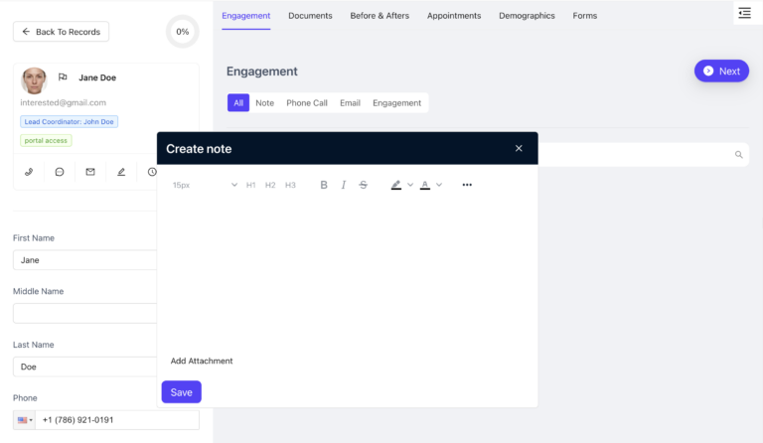
Task: Click Jane Doe's profile photo
Action: click(34, 80)
